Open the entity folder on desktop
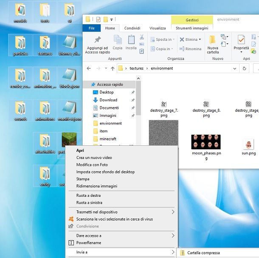 [45, 176]
